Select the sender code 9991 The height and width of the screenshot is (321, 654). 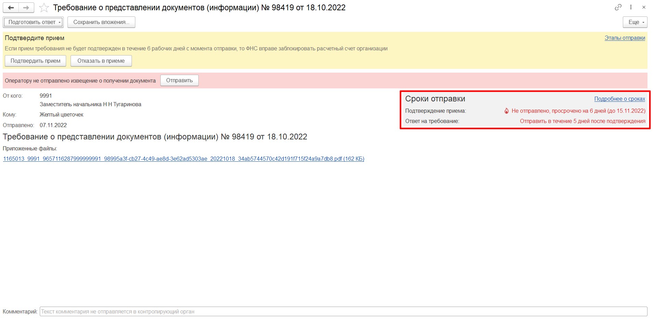coord(46,96)
